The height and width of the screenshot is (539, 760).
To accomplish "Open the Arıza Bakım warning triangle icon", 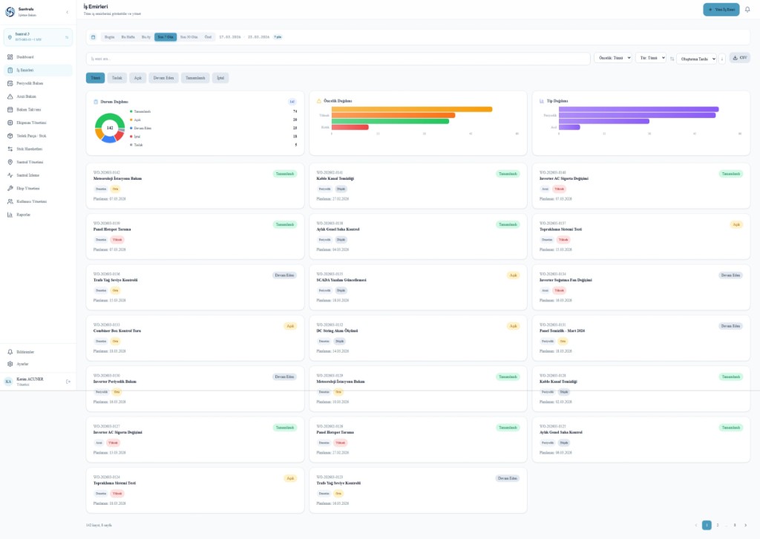I will point(10,97).
